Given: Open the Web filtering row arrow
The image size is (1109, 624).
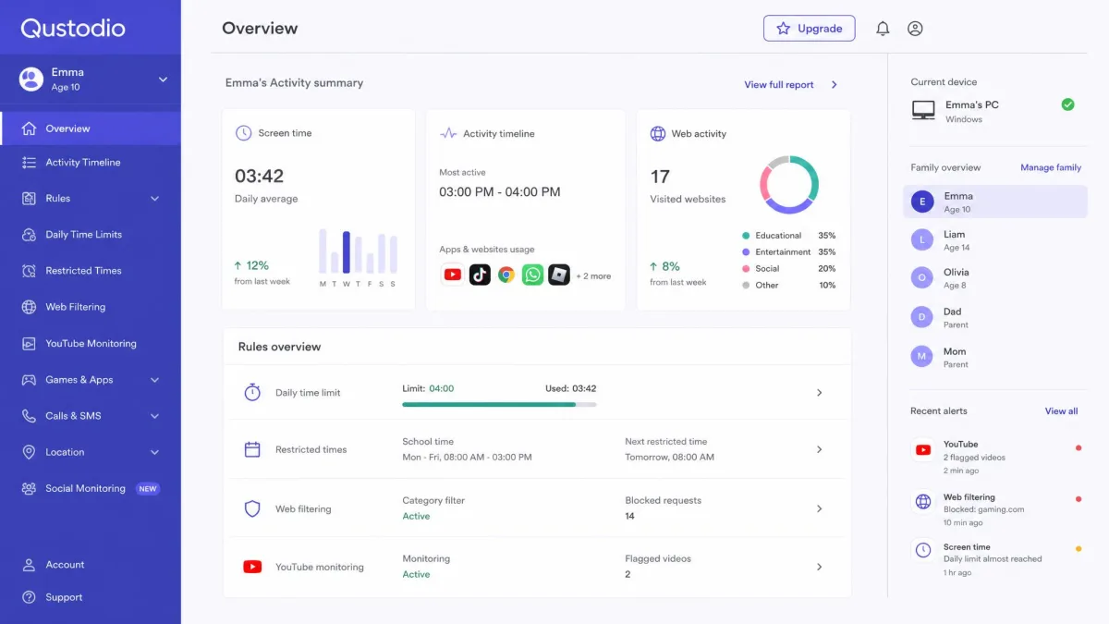Looking at the screenshot, I should point(819,508).
